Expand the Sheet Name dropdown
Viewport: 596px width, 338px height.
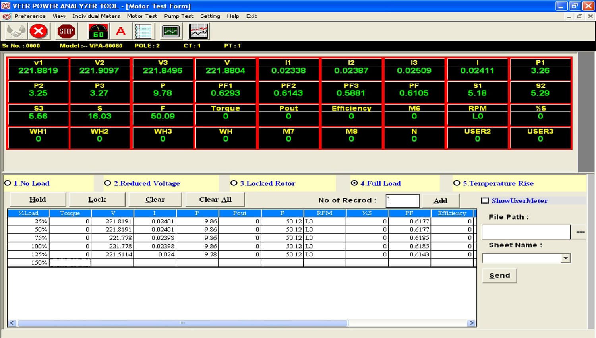coord(566,258)
